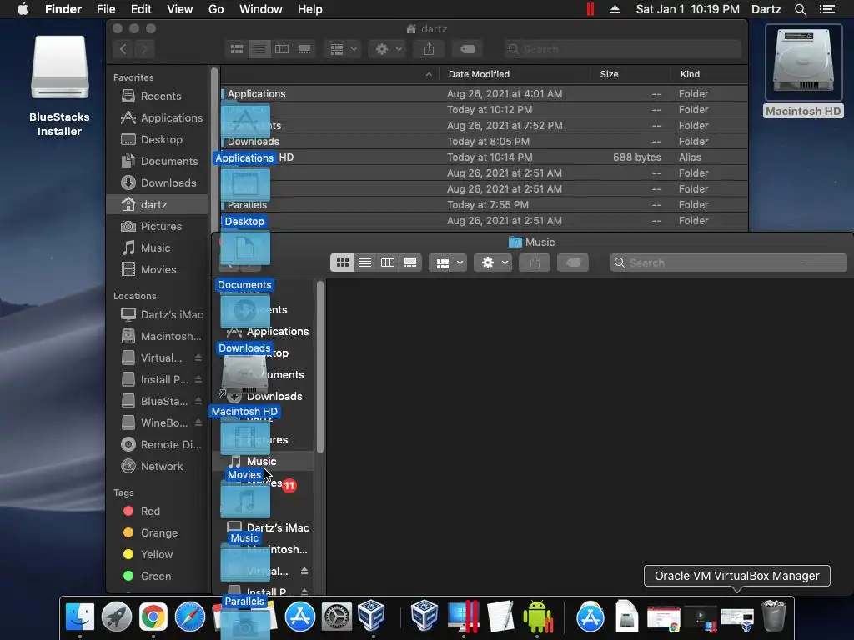The height and width of the screenshot is (640, 854).
Task: Open the Edit menu
Action: coord(141,9)
